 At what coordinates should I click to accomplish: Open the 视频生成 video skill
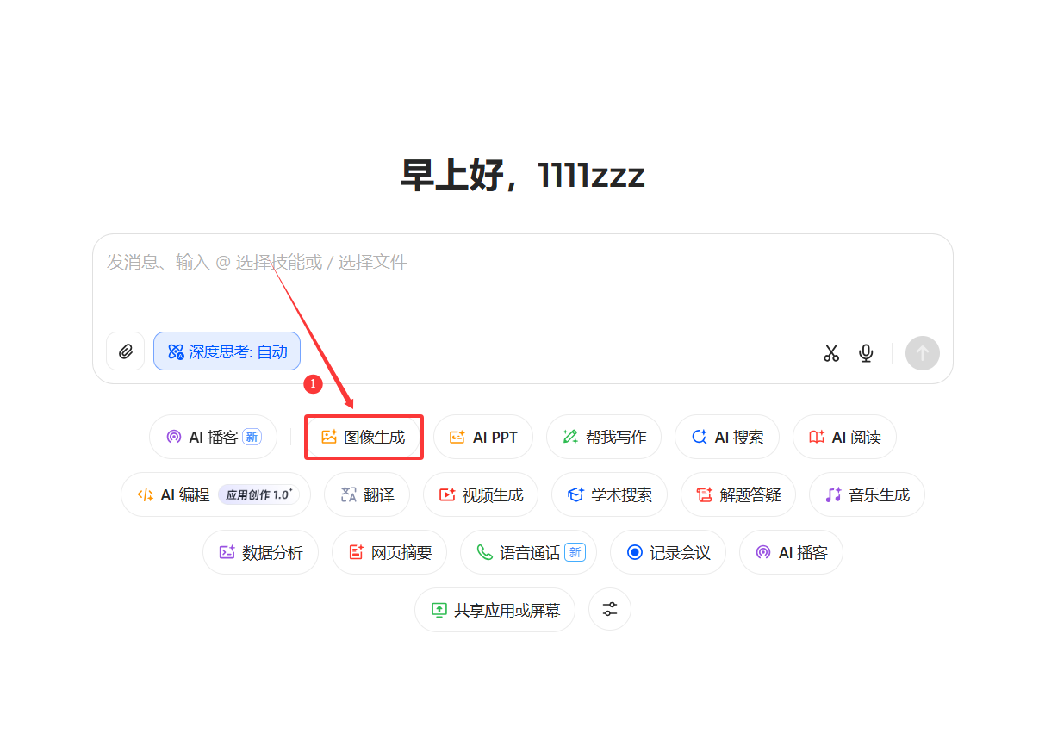point(481,494)
